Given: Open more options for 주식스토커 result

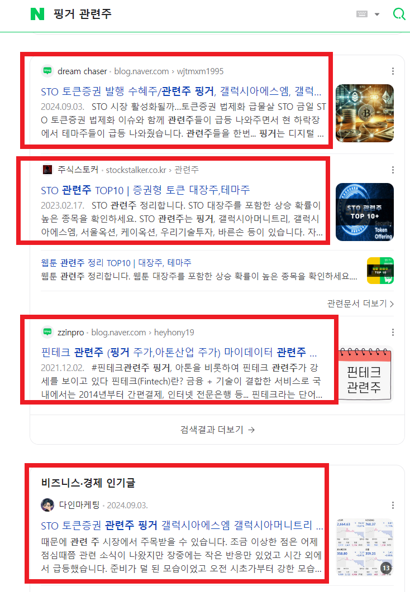Looking at the screenshot, I should pyautogui.click(x=393, y=170).
